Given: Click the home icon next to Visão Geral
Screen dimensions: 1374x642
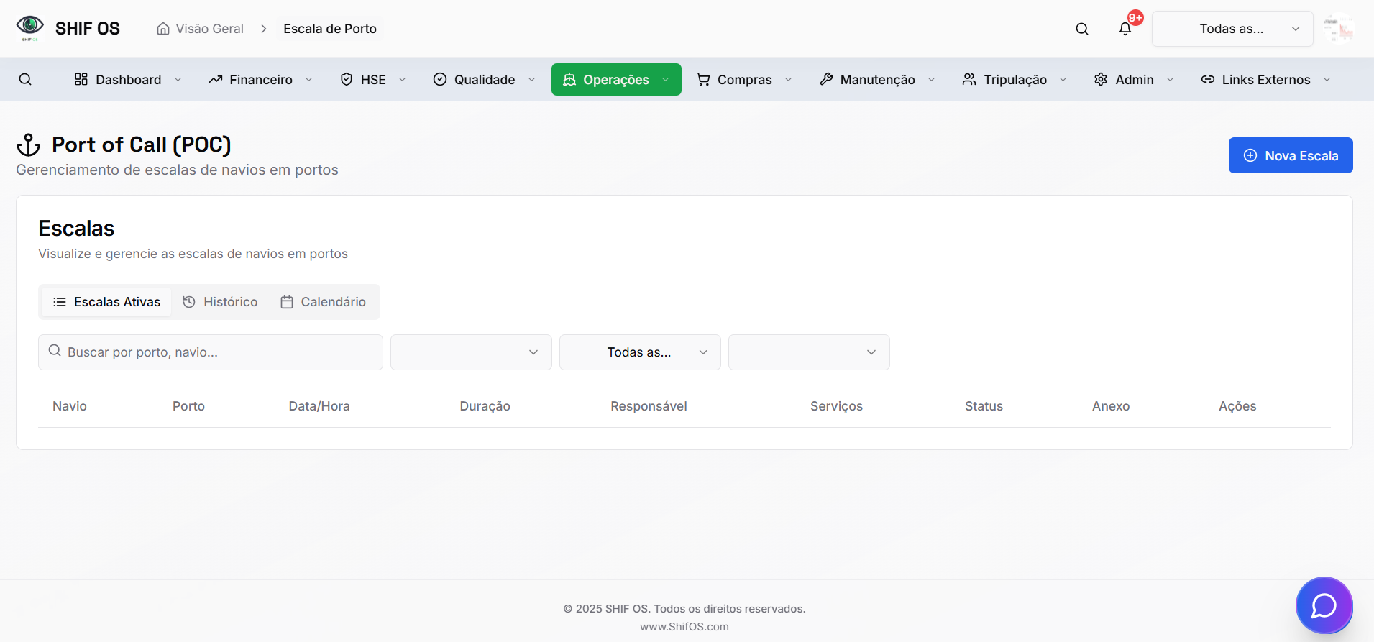Looking at the screenshot, I should tap(163, 29).
